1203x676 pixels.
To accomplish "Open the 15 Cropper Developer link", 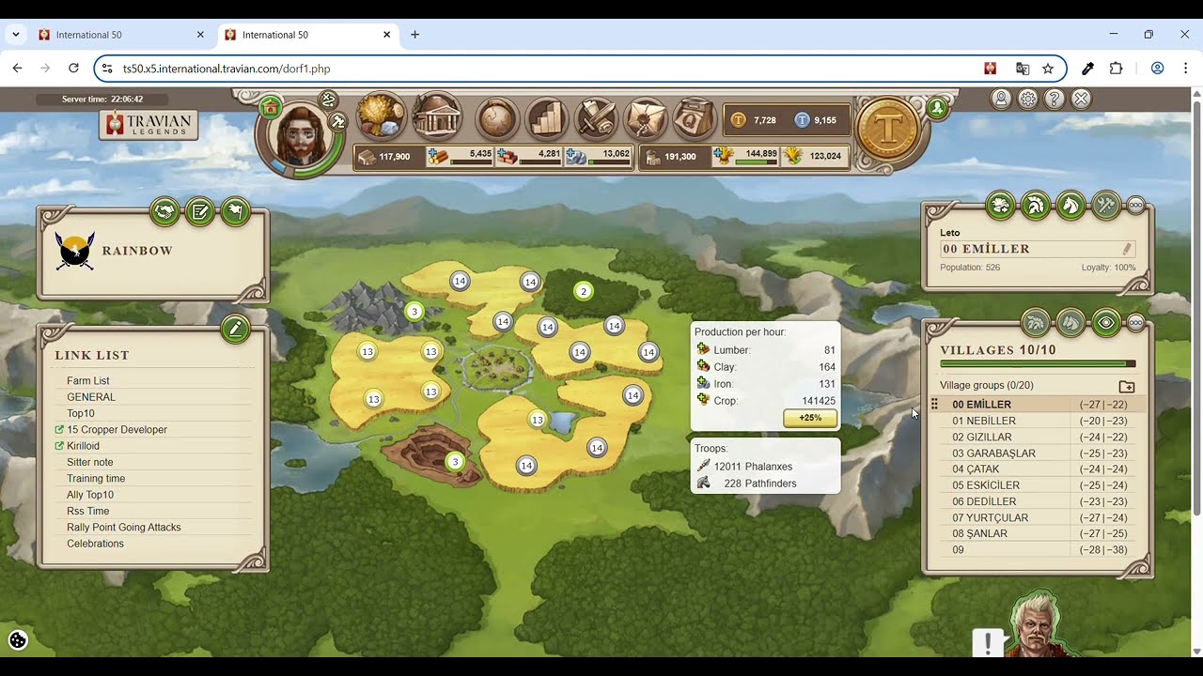I will click(x=117, y=430).
